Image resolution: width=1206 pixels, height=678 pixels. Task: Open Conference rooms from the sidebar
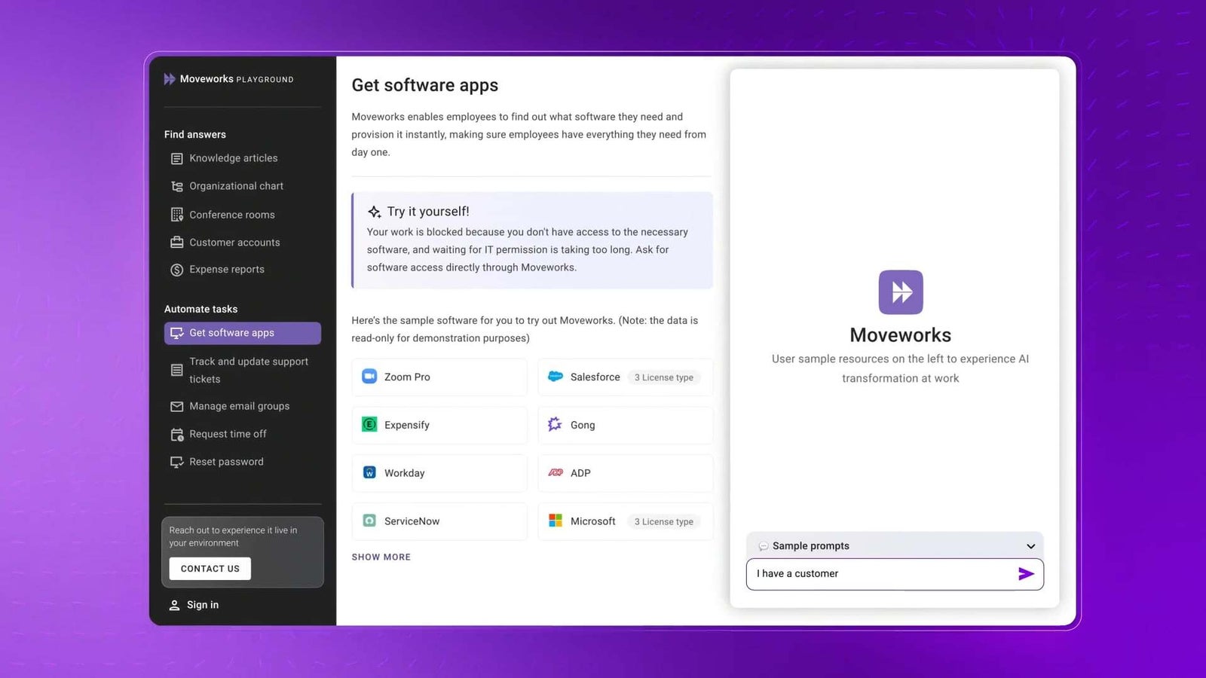click(176, 214)
